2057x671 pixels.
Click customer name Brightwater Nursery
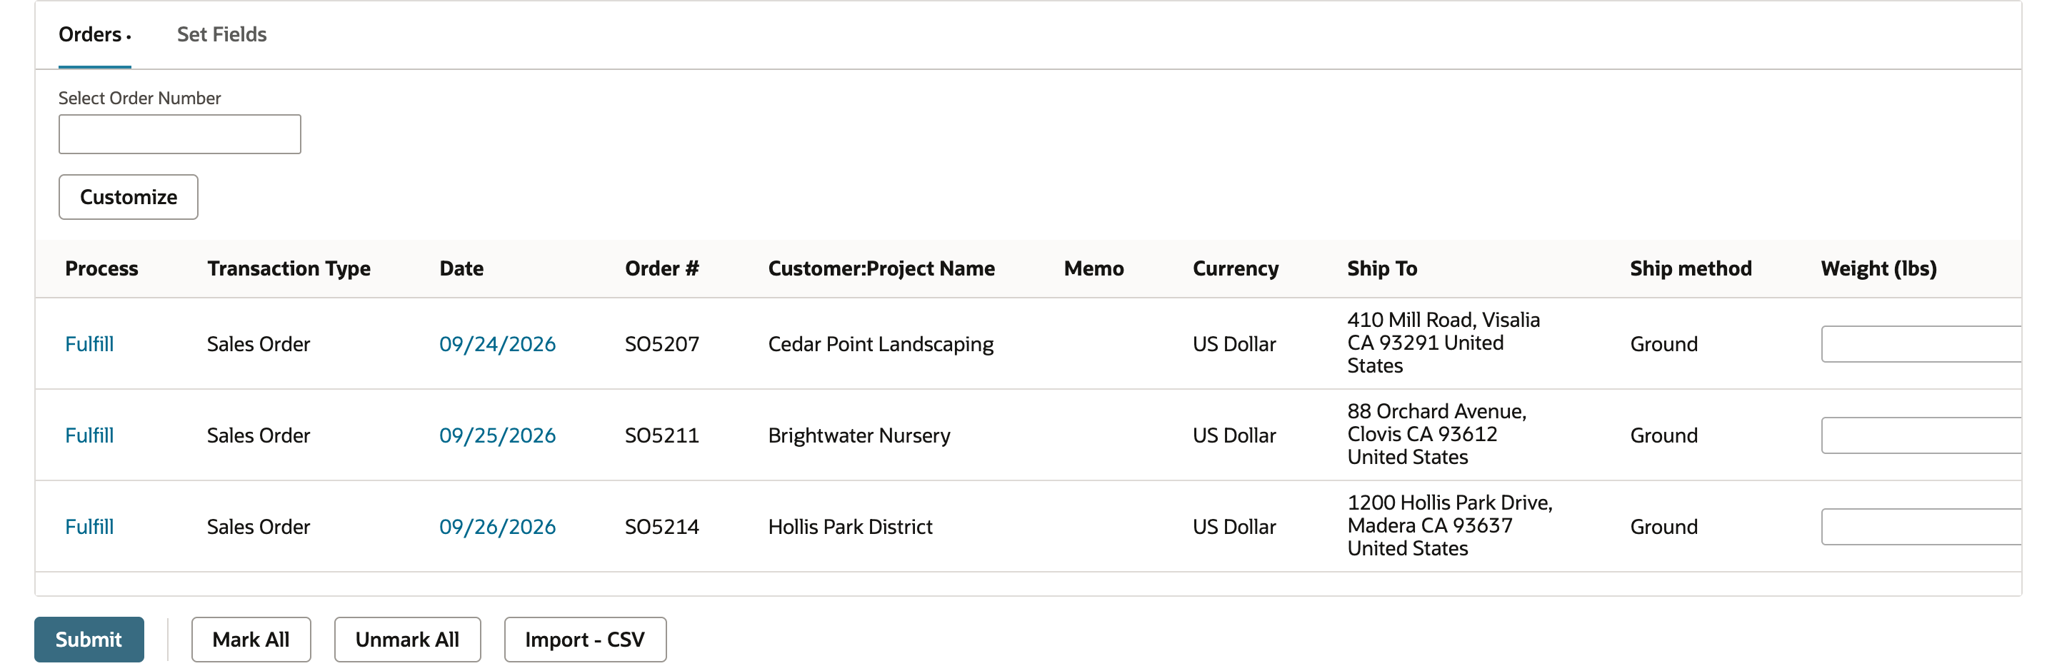tap(859, 435)
